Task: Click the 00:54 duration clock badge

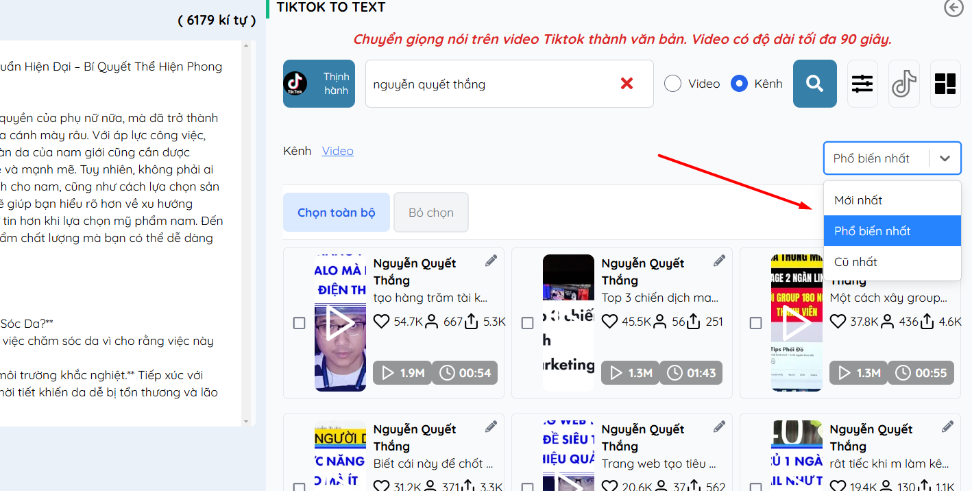Action: coord(465,373)
